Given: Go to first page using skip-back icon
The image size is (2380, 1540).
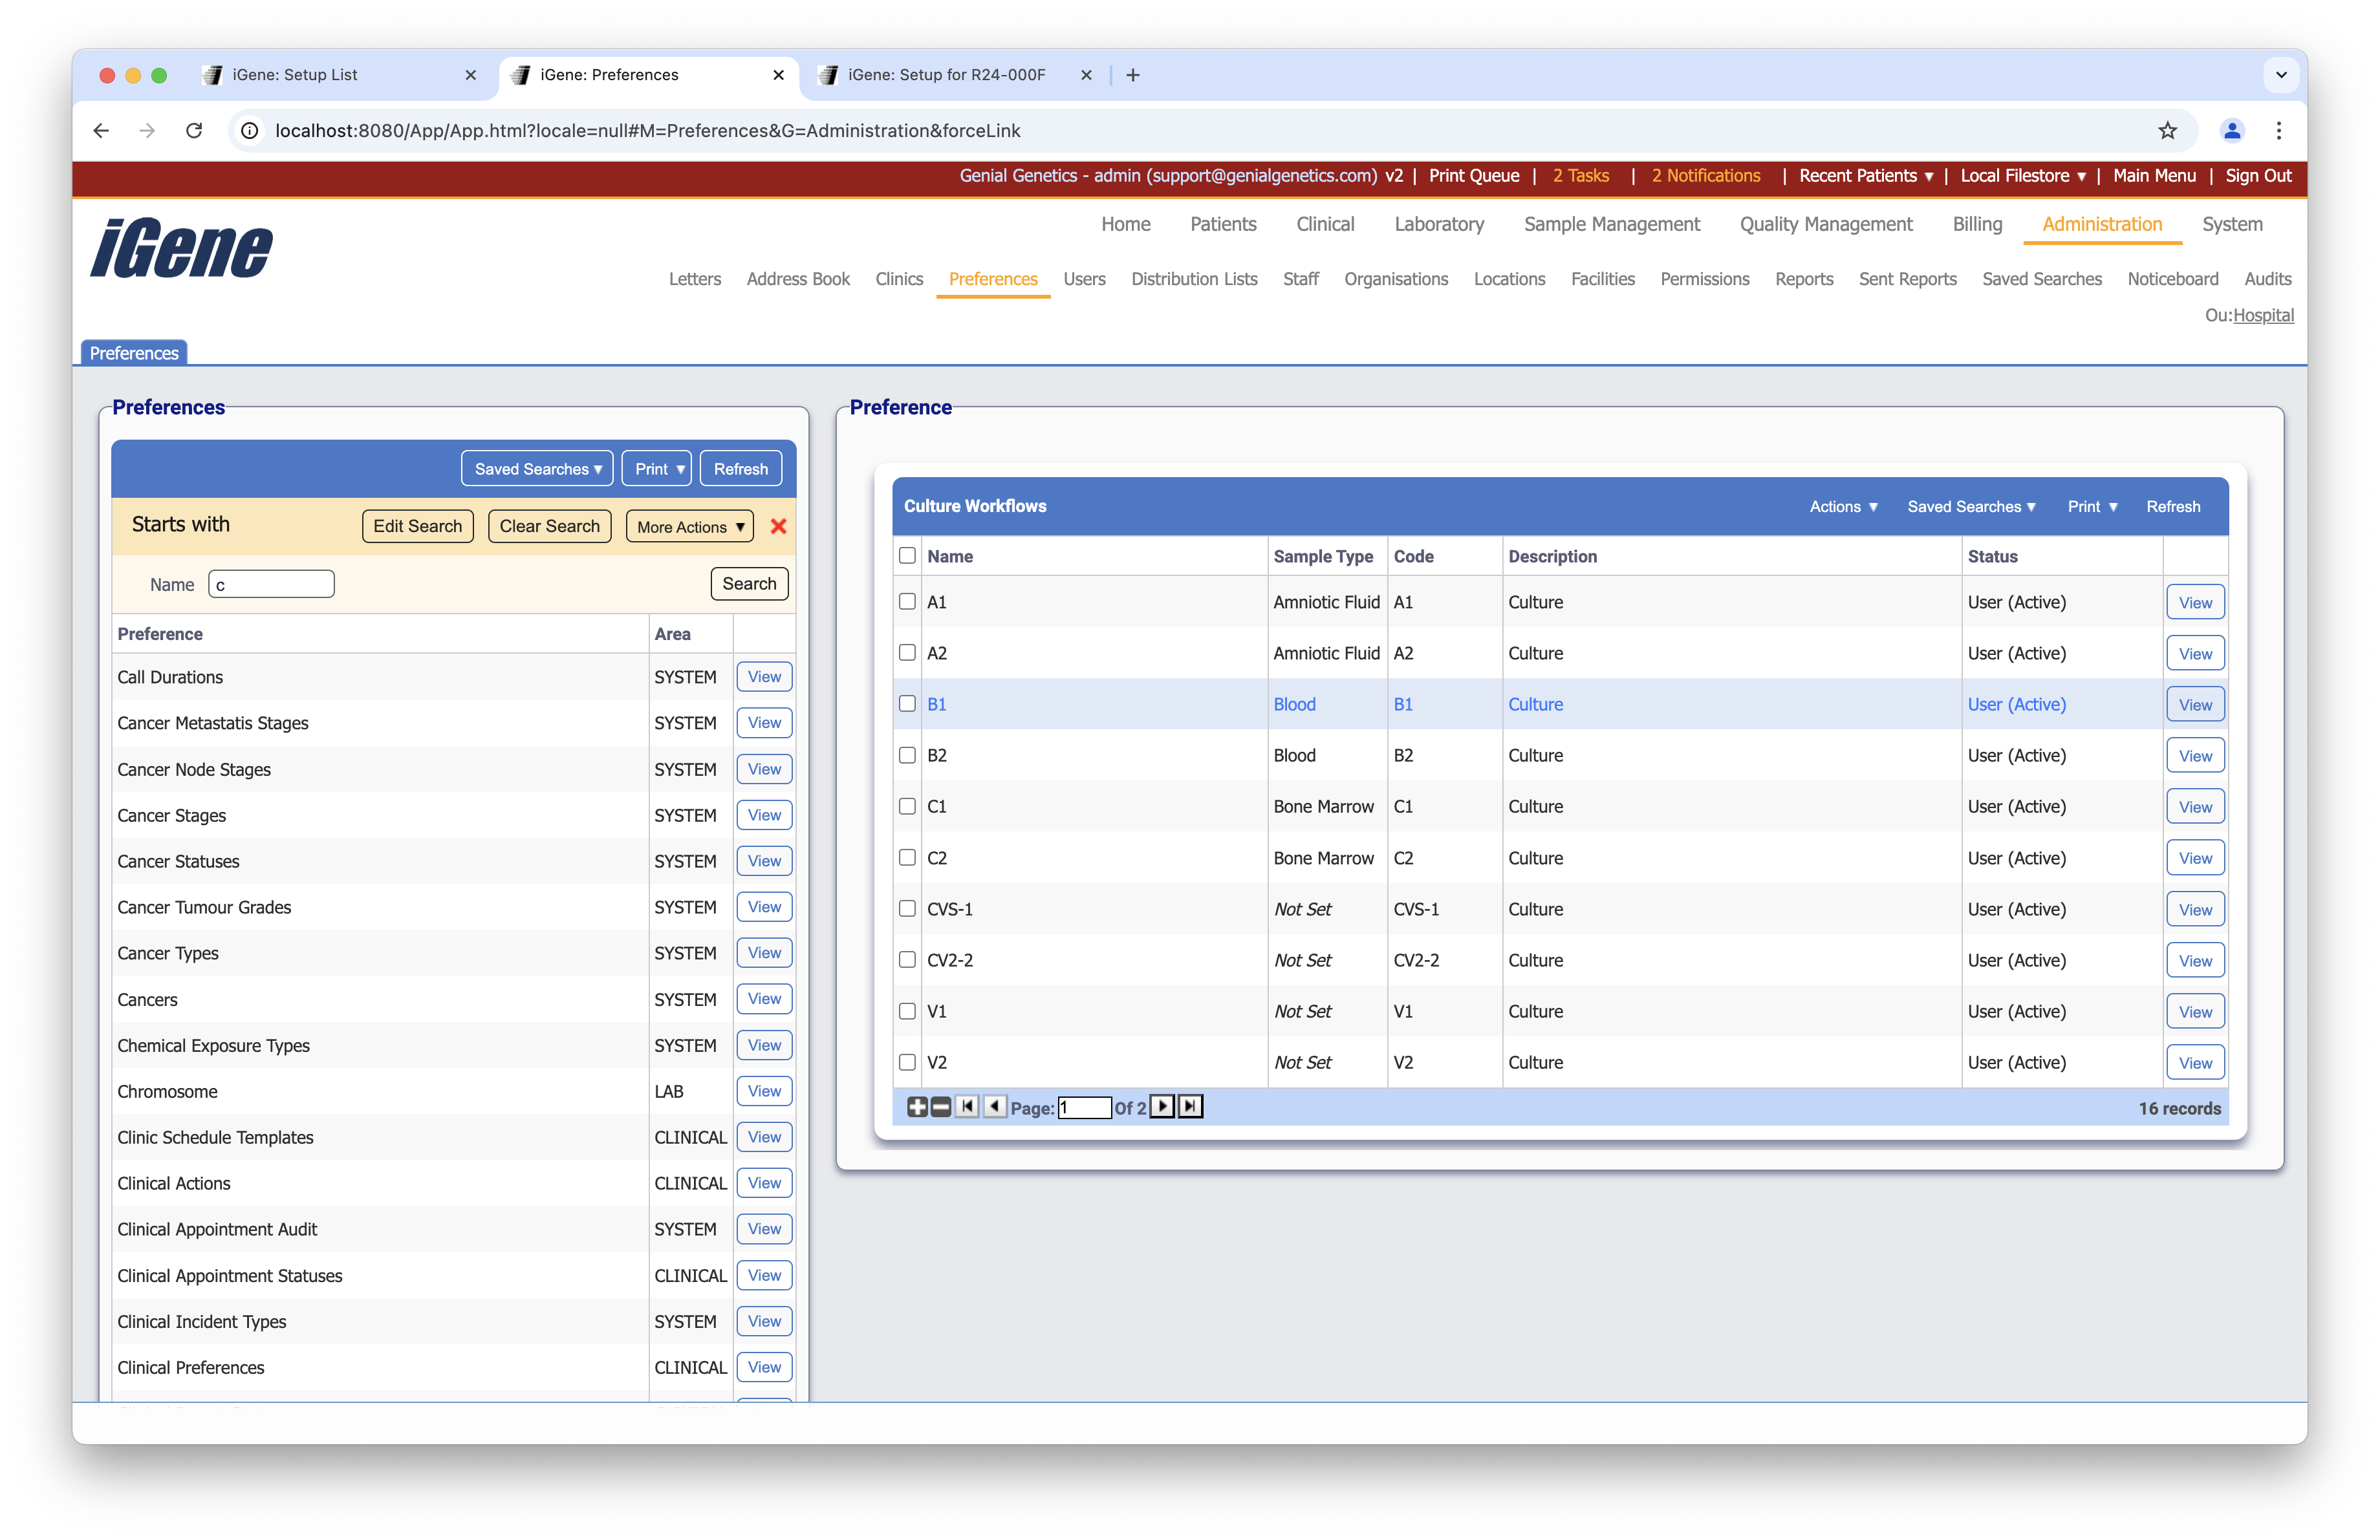Looking at the screenshot, I should [x=967, y=1106].
